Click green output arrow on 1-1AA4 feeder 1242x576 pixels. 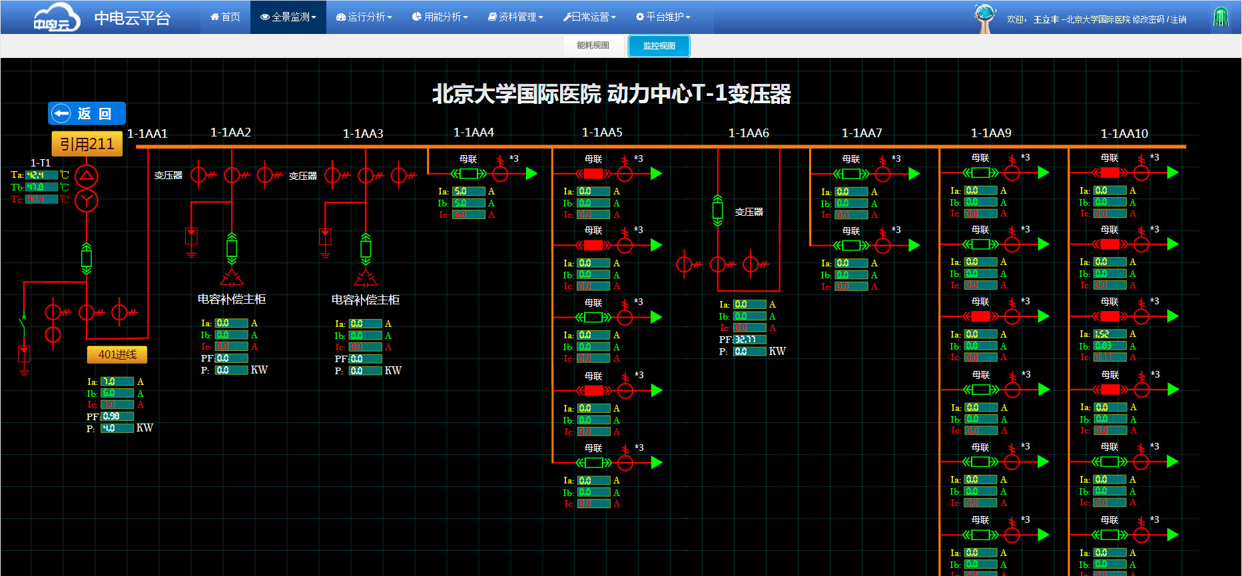tap(531, 174)
